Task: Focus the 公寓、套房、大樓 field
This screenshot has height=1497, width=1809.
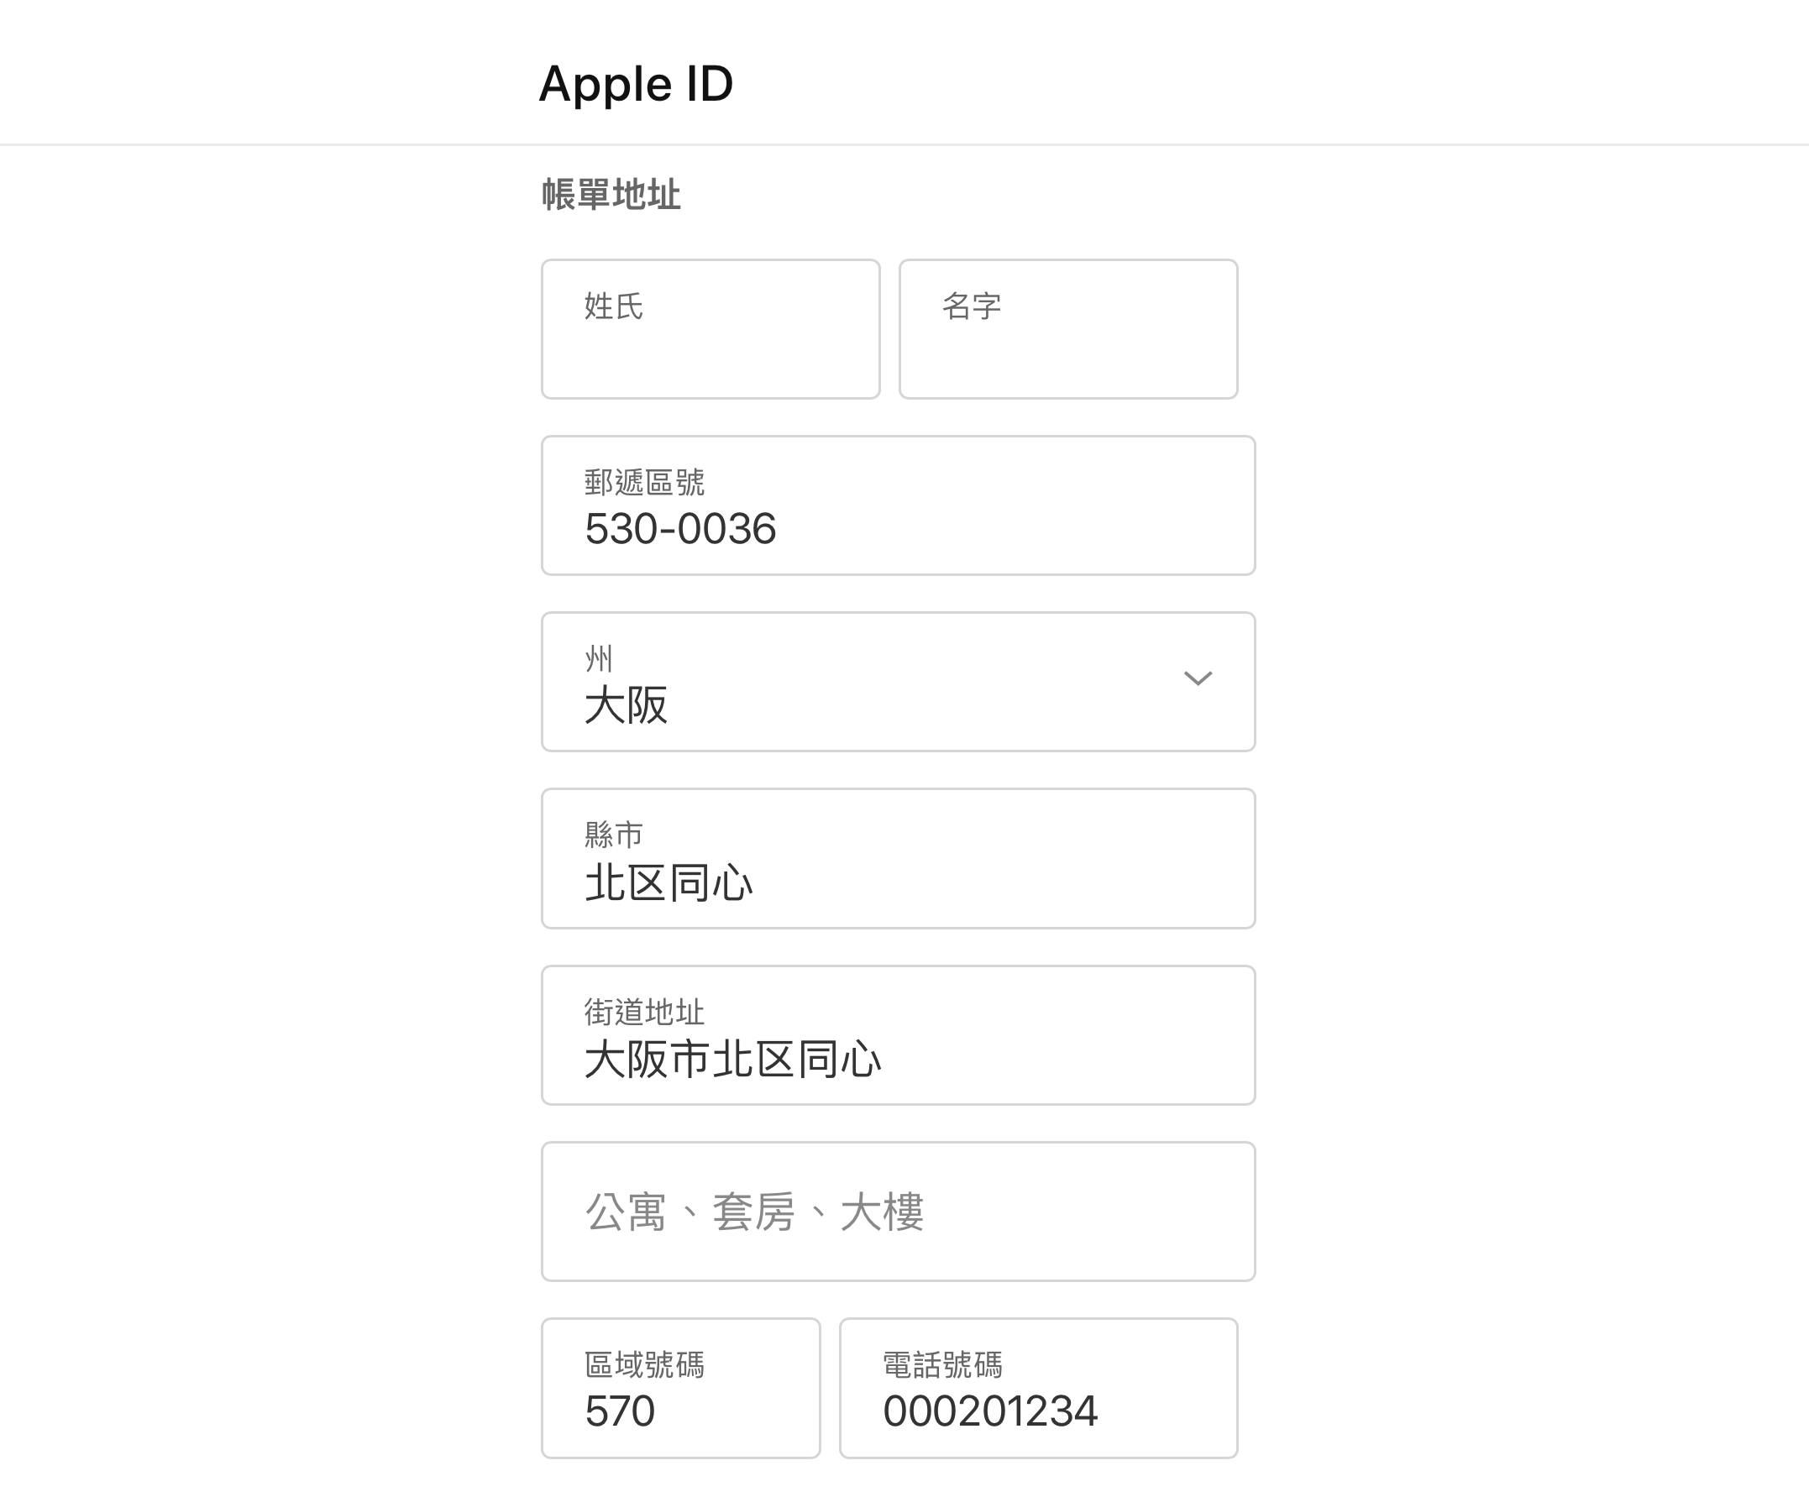Action: [x=899, y=1212]
